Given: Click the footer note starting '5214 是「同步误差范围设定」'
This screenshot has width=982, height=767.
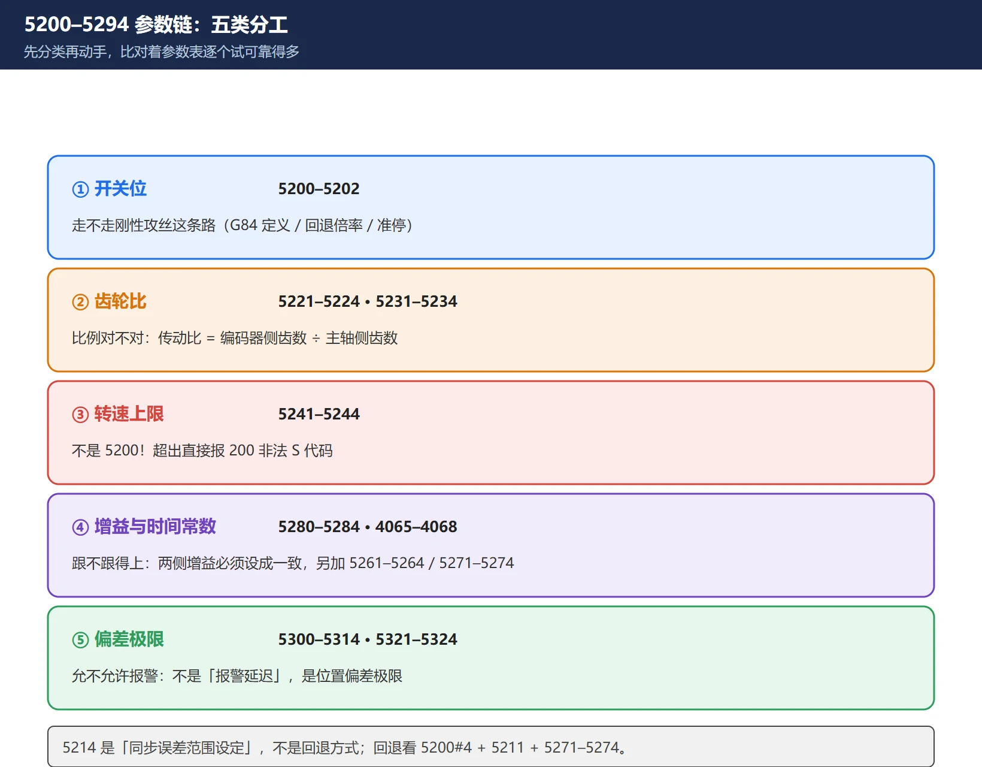Looking at the screenshot, I should pos(345,747).
